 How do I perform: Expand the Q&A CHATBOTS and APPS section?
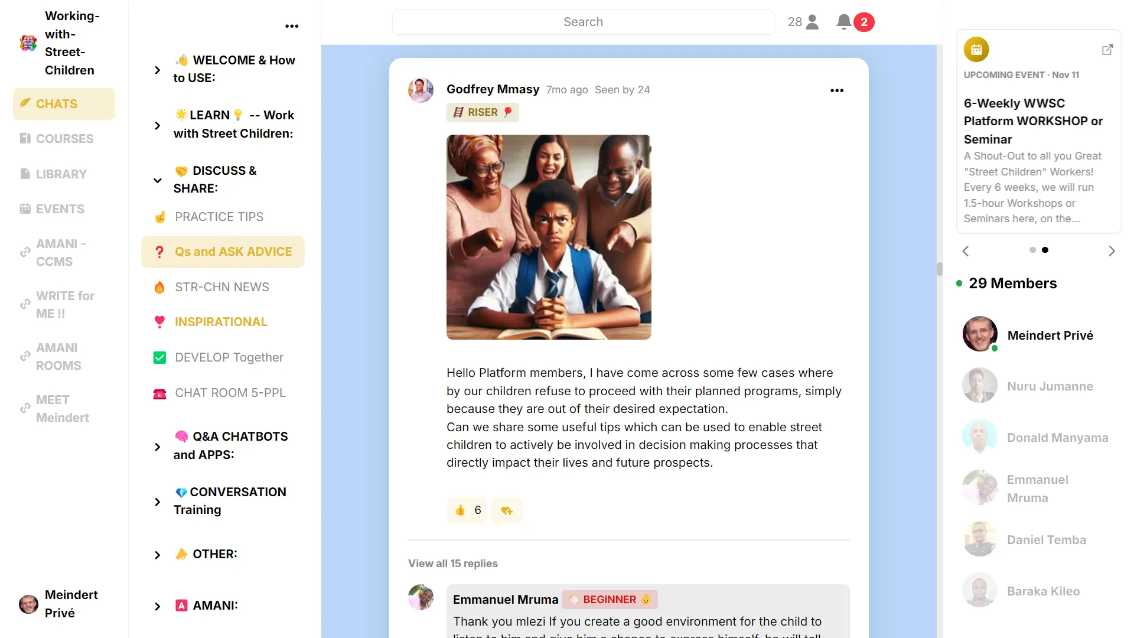(157, 447)
